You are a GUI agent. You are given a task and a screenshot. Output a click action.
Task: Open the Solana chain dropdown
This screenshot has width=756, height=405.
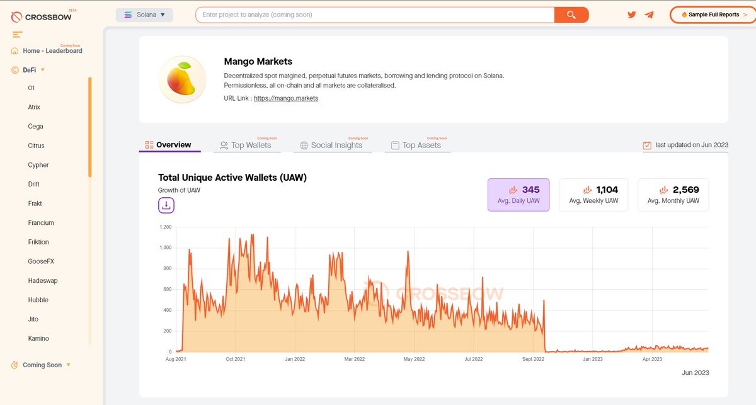pos(144,14)
